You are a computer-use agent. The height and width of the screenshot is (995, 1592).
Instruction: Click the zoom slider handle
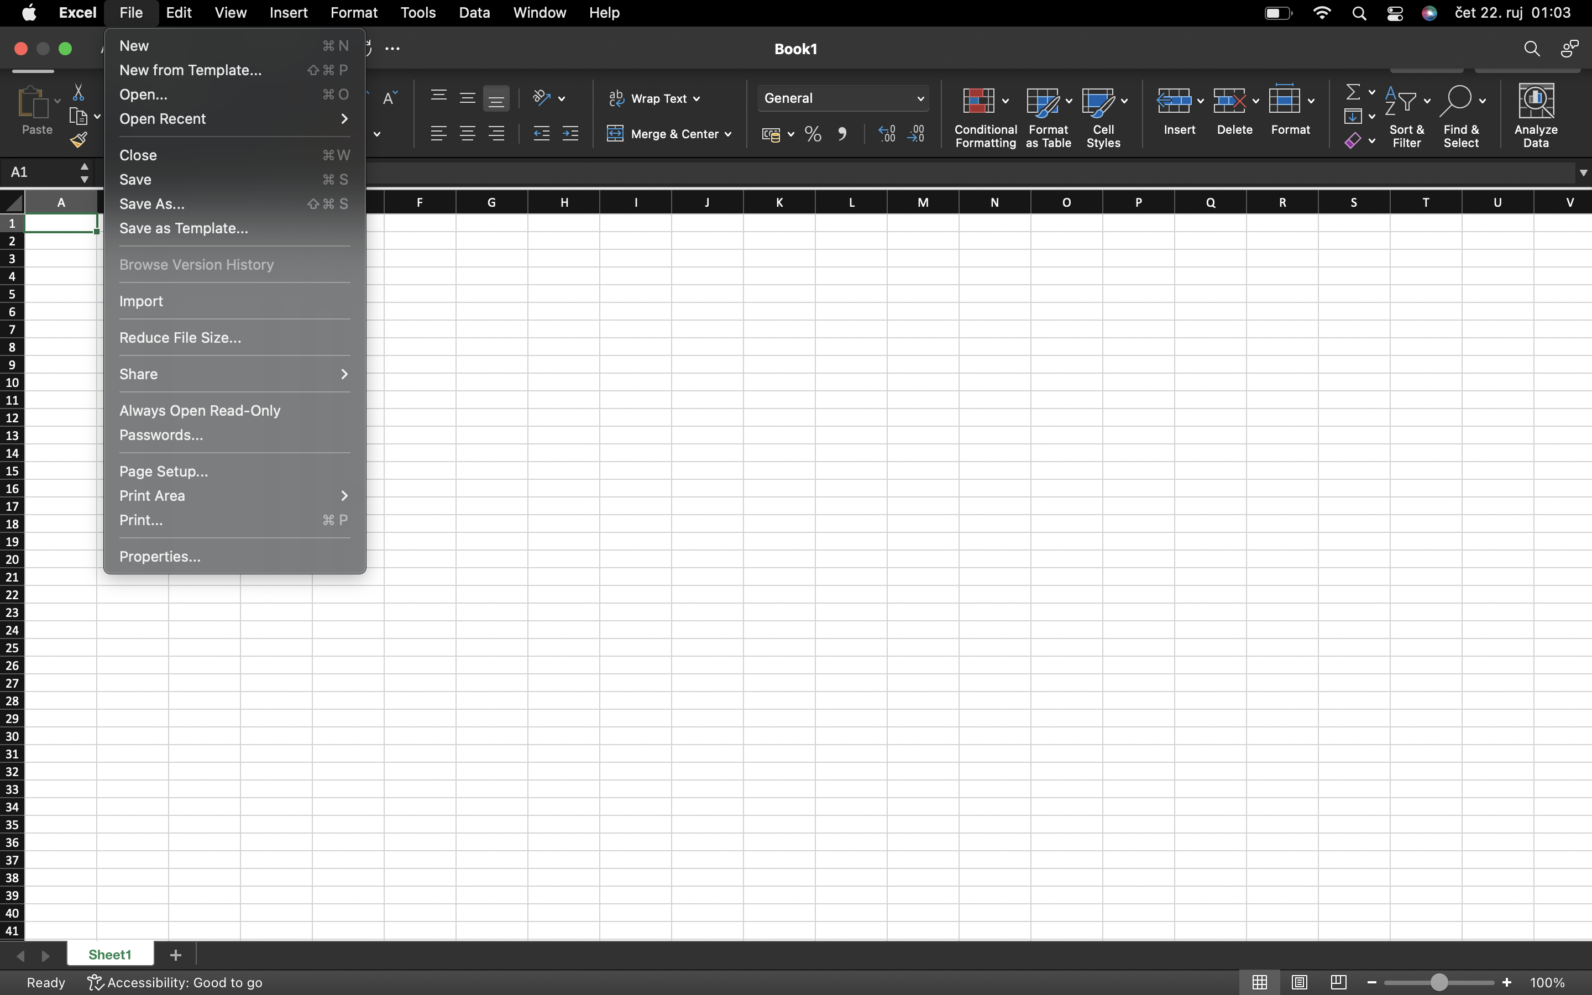click(x=1439, y=982)
